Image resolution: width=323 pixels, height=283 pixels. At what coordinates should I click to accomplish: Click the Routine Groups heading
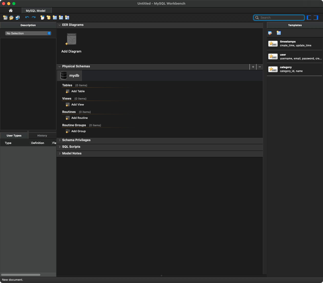click(74, 125)
